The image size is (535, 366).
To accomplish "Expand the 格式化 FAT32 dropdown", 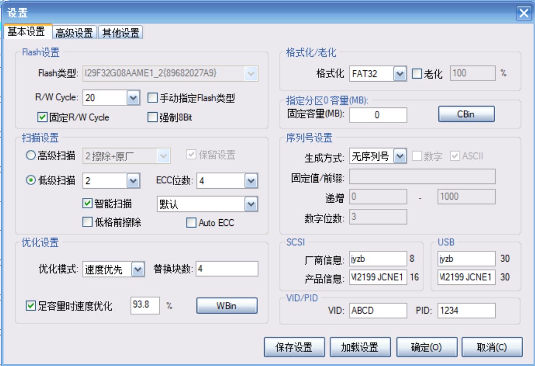I will click(x=400, y=74).
